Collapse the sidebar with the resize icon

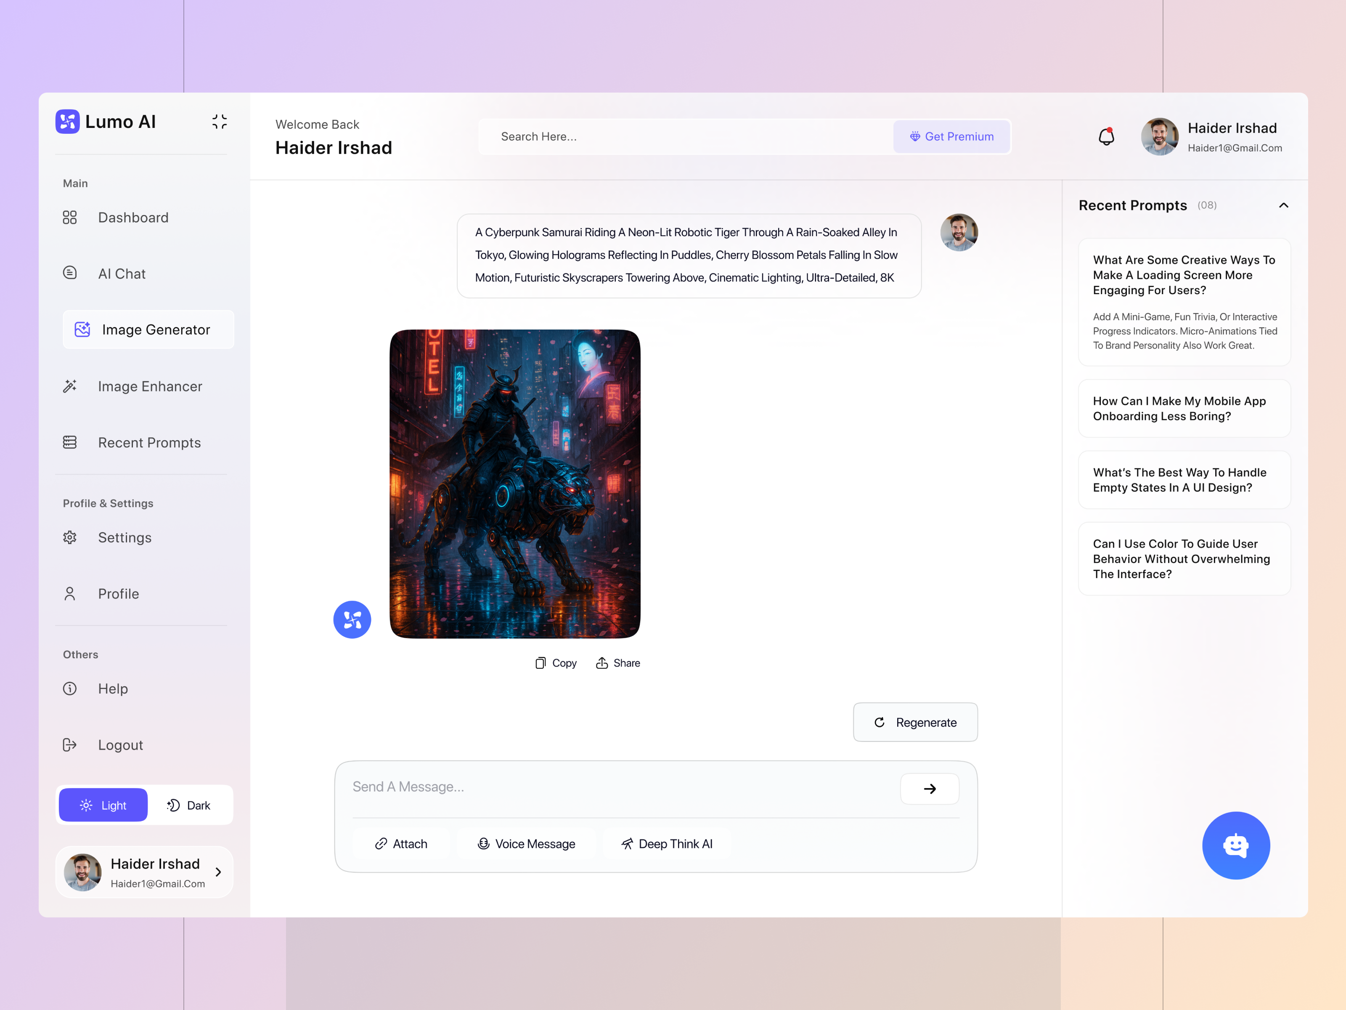coord(219,122)
